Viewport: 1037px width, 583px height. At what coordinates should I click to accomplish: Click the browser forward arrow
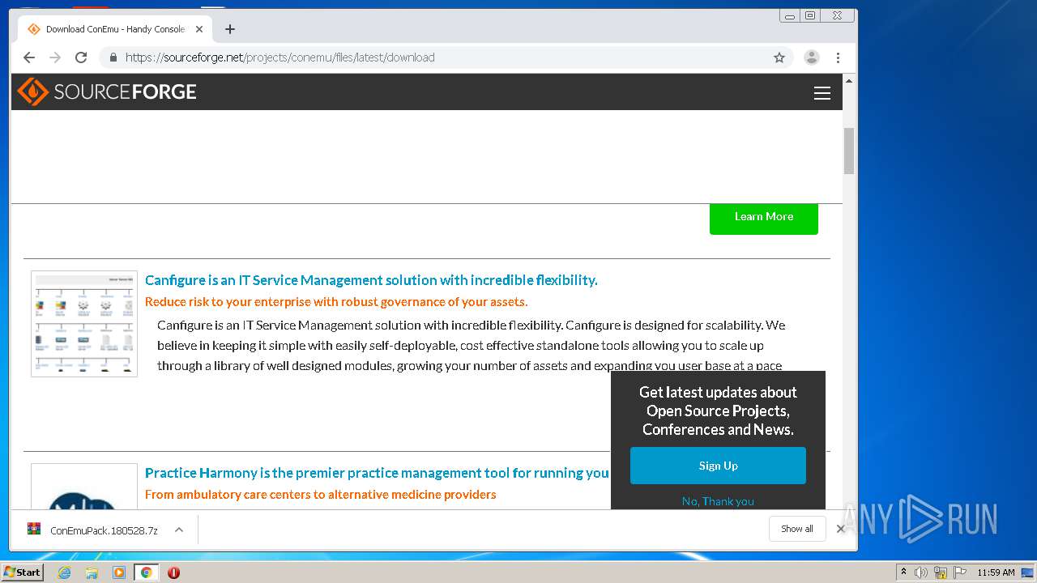[x=55, y=57]
